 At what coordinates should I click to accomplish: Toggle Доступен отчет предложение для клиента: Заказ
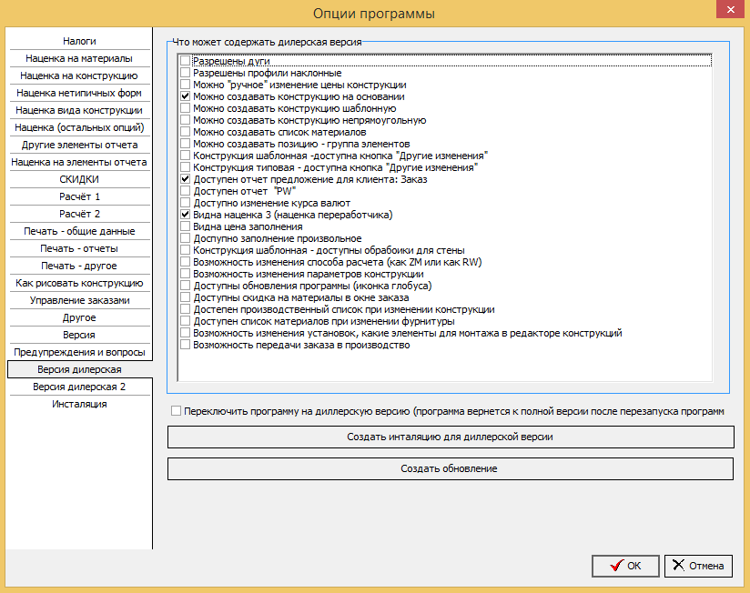185,179
